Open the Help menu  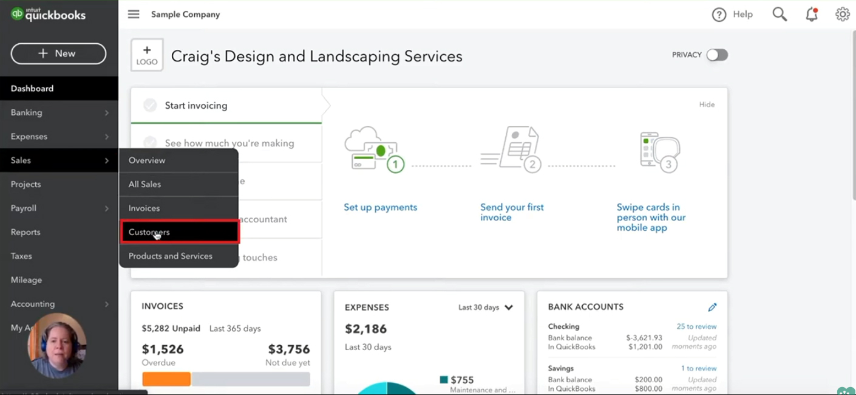(x=732, y=15)
